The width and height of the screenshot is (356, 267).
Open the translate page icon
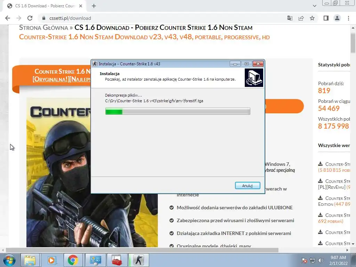click(x=290, y=18)
